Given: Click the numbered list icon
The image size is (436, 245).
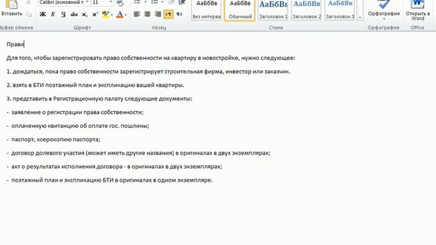Looking at the screenshot, I should [x=154, y=3].
